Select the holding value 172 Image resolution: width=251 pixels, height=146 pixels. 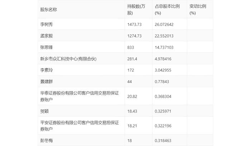tap(131, 70)
